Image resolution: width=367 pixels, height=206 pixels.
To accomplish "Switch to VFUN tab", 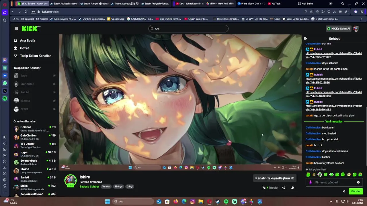I will 220,4.
